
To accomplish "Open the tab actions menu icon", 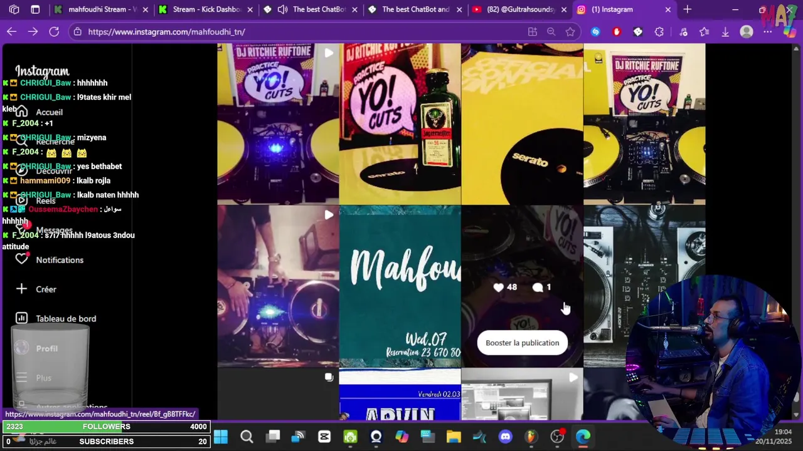I will click(x=35, y=9).
